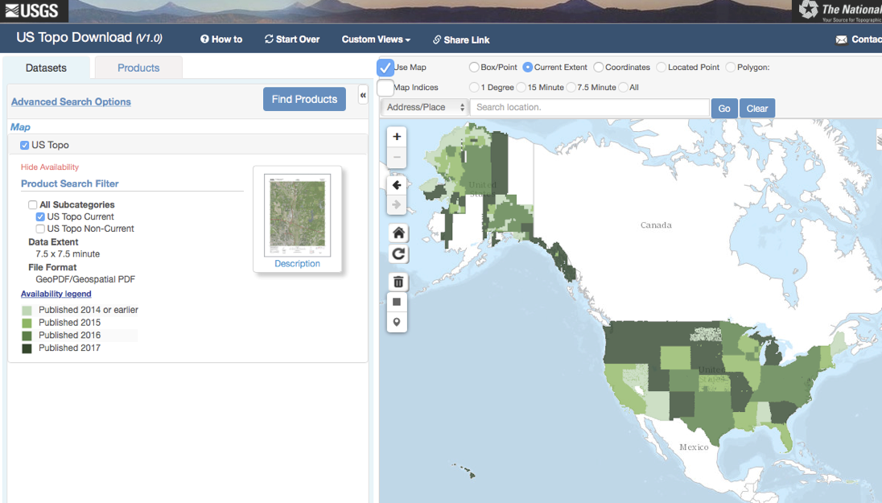Viewport: 882px width, 503px height.
Task: Click the How to help icon
Action: coord(204,39)
